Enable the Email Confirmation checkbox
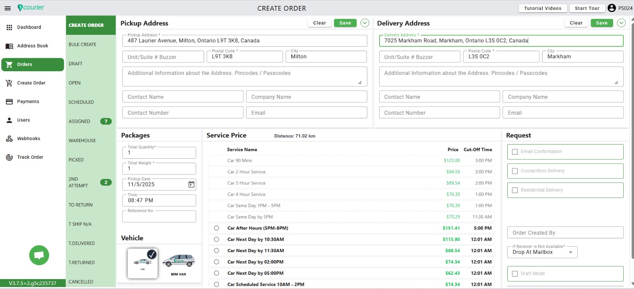Viewport: 634px width, 289px height. [515, 152]
